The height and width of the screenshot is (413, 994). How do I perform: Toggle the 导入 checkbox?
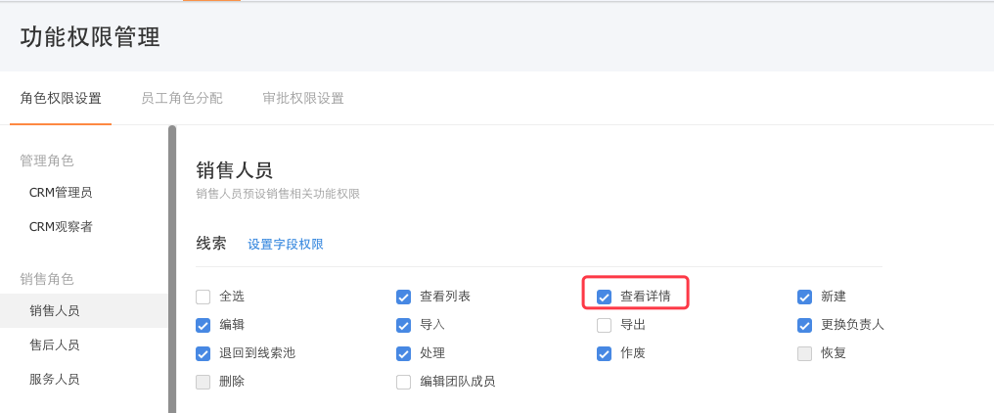click(x=403, y=325)
